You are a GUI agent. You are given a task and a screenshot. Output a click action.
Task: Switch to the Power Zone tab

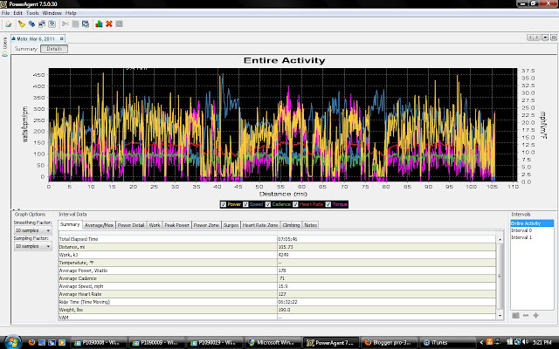206,225
